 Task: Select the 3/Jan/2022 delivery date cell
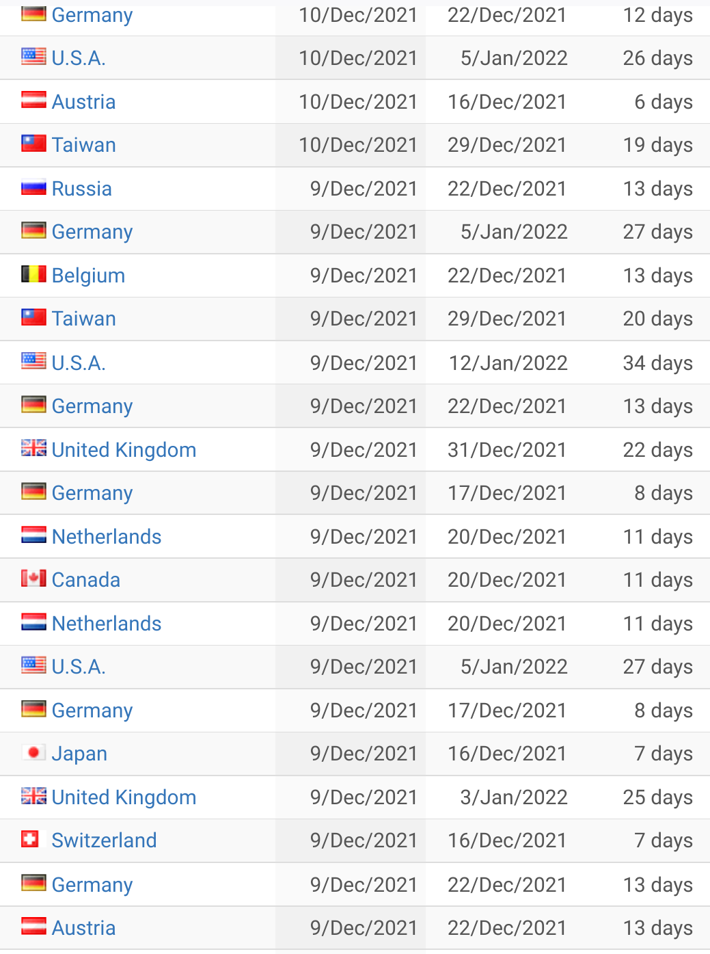click(513, 797)
